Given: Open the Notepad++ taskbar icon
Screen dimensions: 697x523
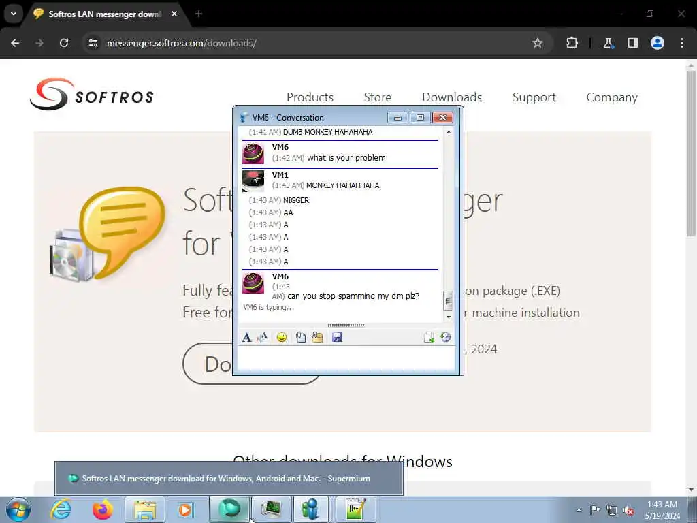Looking at the screenshot, I should tap(356, 509).
